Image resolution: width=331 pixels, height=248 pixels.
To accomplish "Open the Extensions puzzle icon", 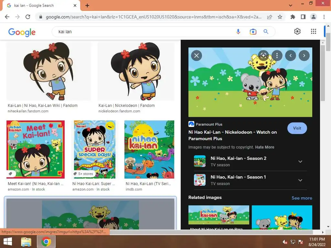I will (x=293, y=17).
